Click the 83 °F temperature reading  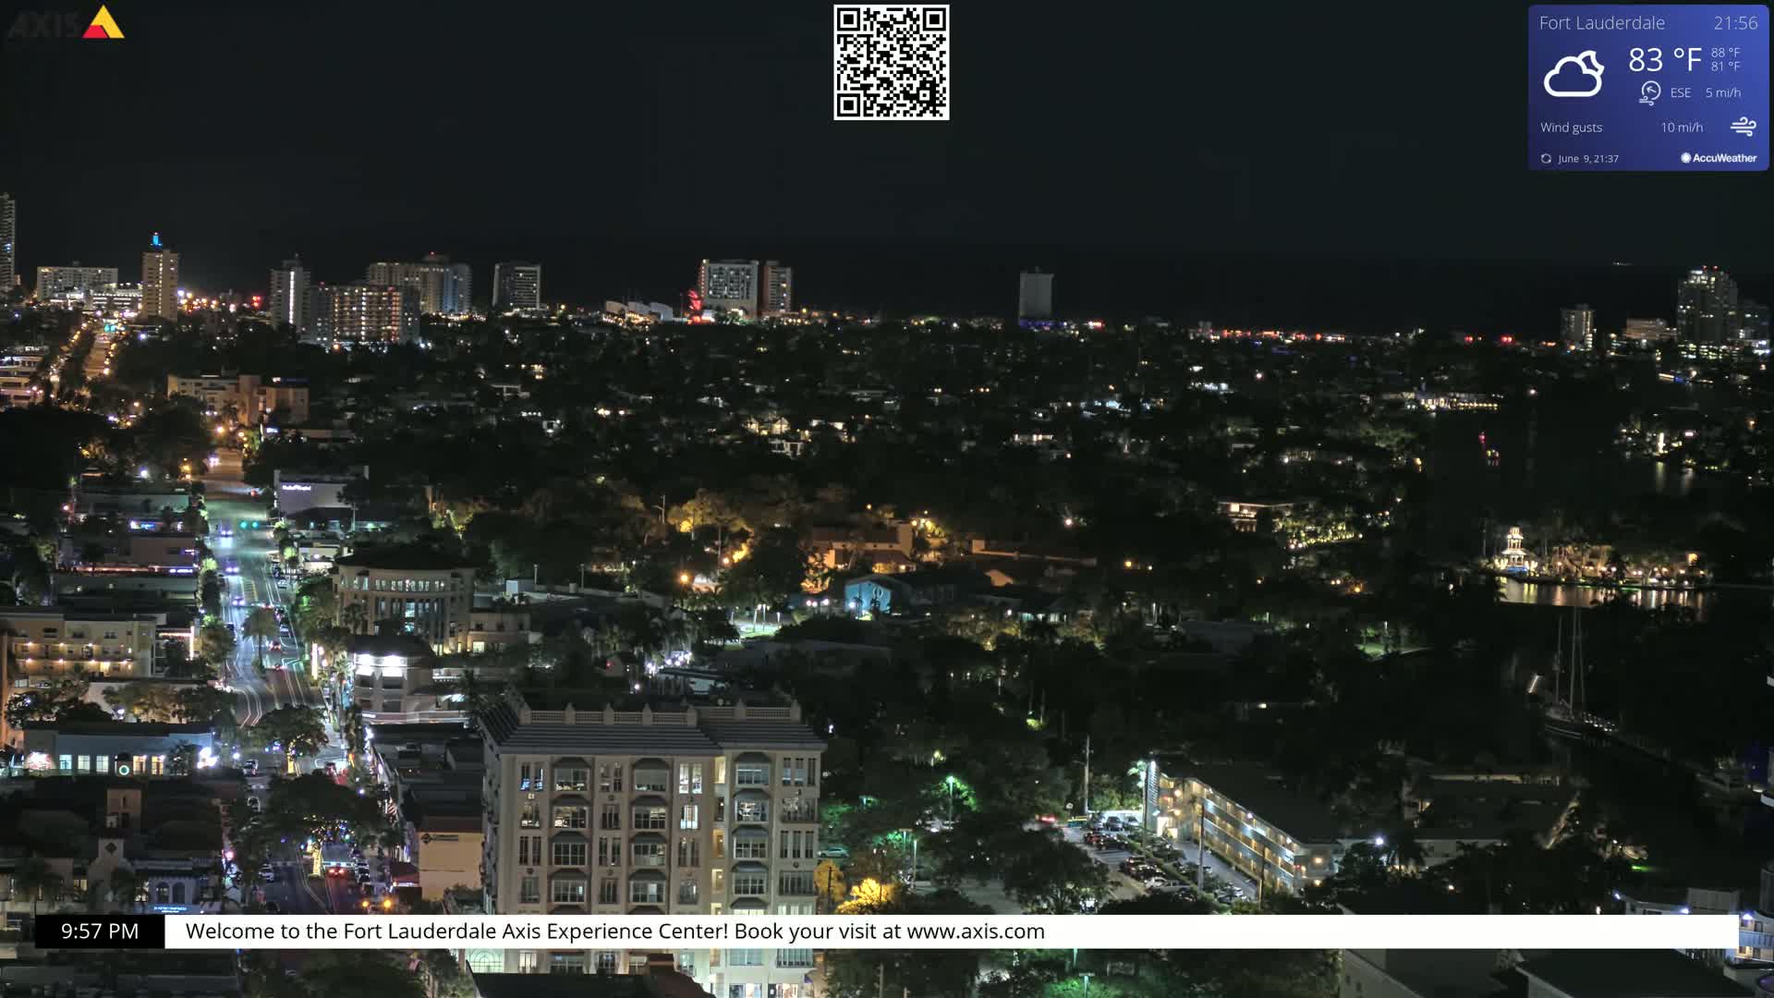(x=1664, y=60)
